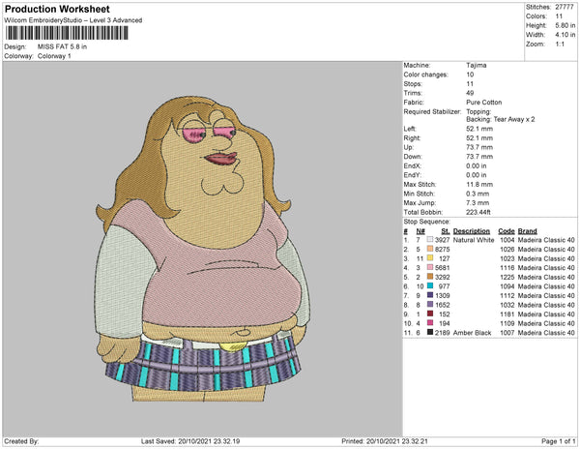
Task: Click the Fabric value 'Pure Cotton'
Action: [x=484, y=103]
